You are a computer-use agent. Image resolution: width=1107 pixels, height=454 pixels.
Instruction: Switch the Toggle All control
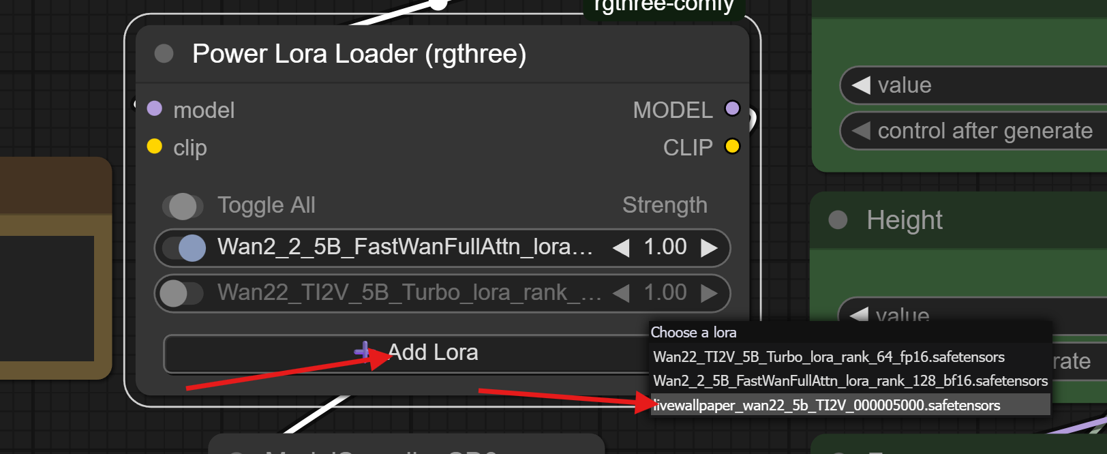pyautogui.click(x=183, y=207)
